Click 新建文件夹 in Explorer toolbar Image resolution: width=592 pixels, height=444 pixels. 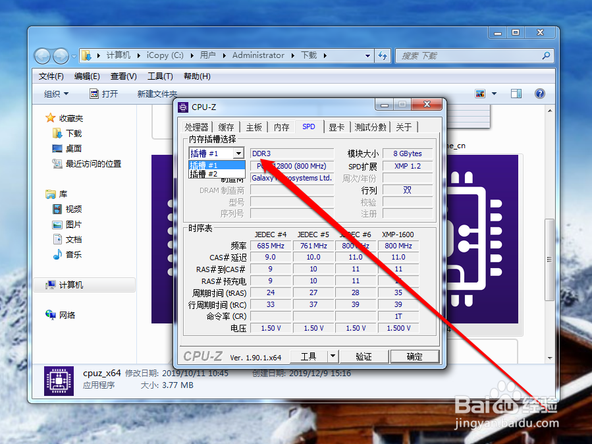coord(157,94)
